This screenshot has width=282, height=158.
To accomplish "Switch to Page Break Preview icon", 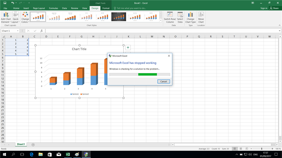I will (247, 149).
